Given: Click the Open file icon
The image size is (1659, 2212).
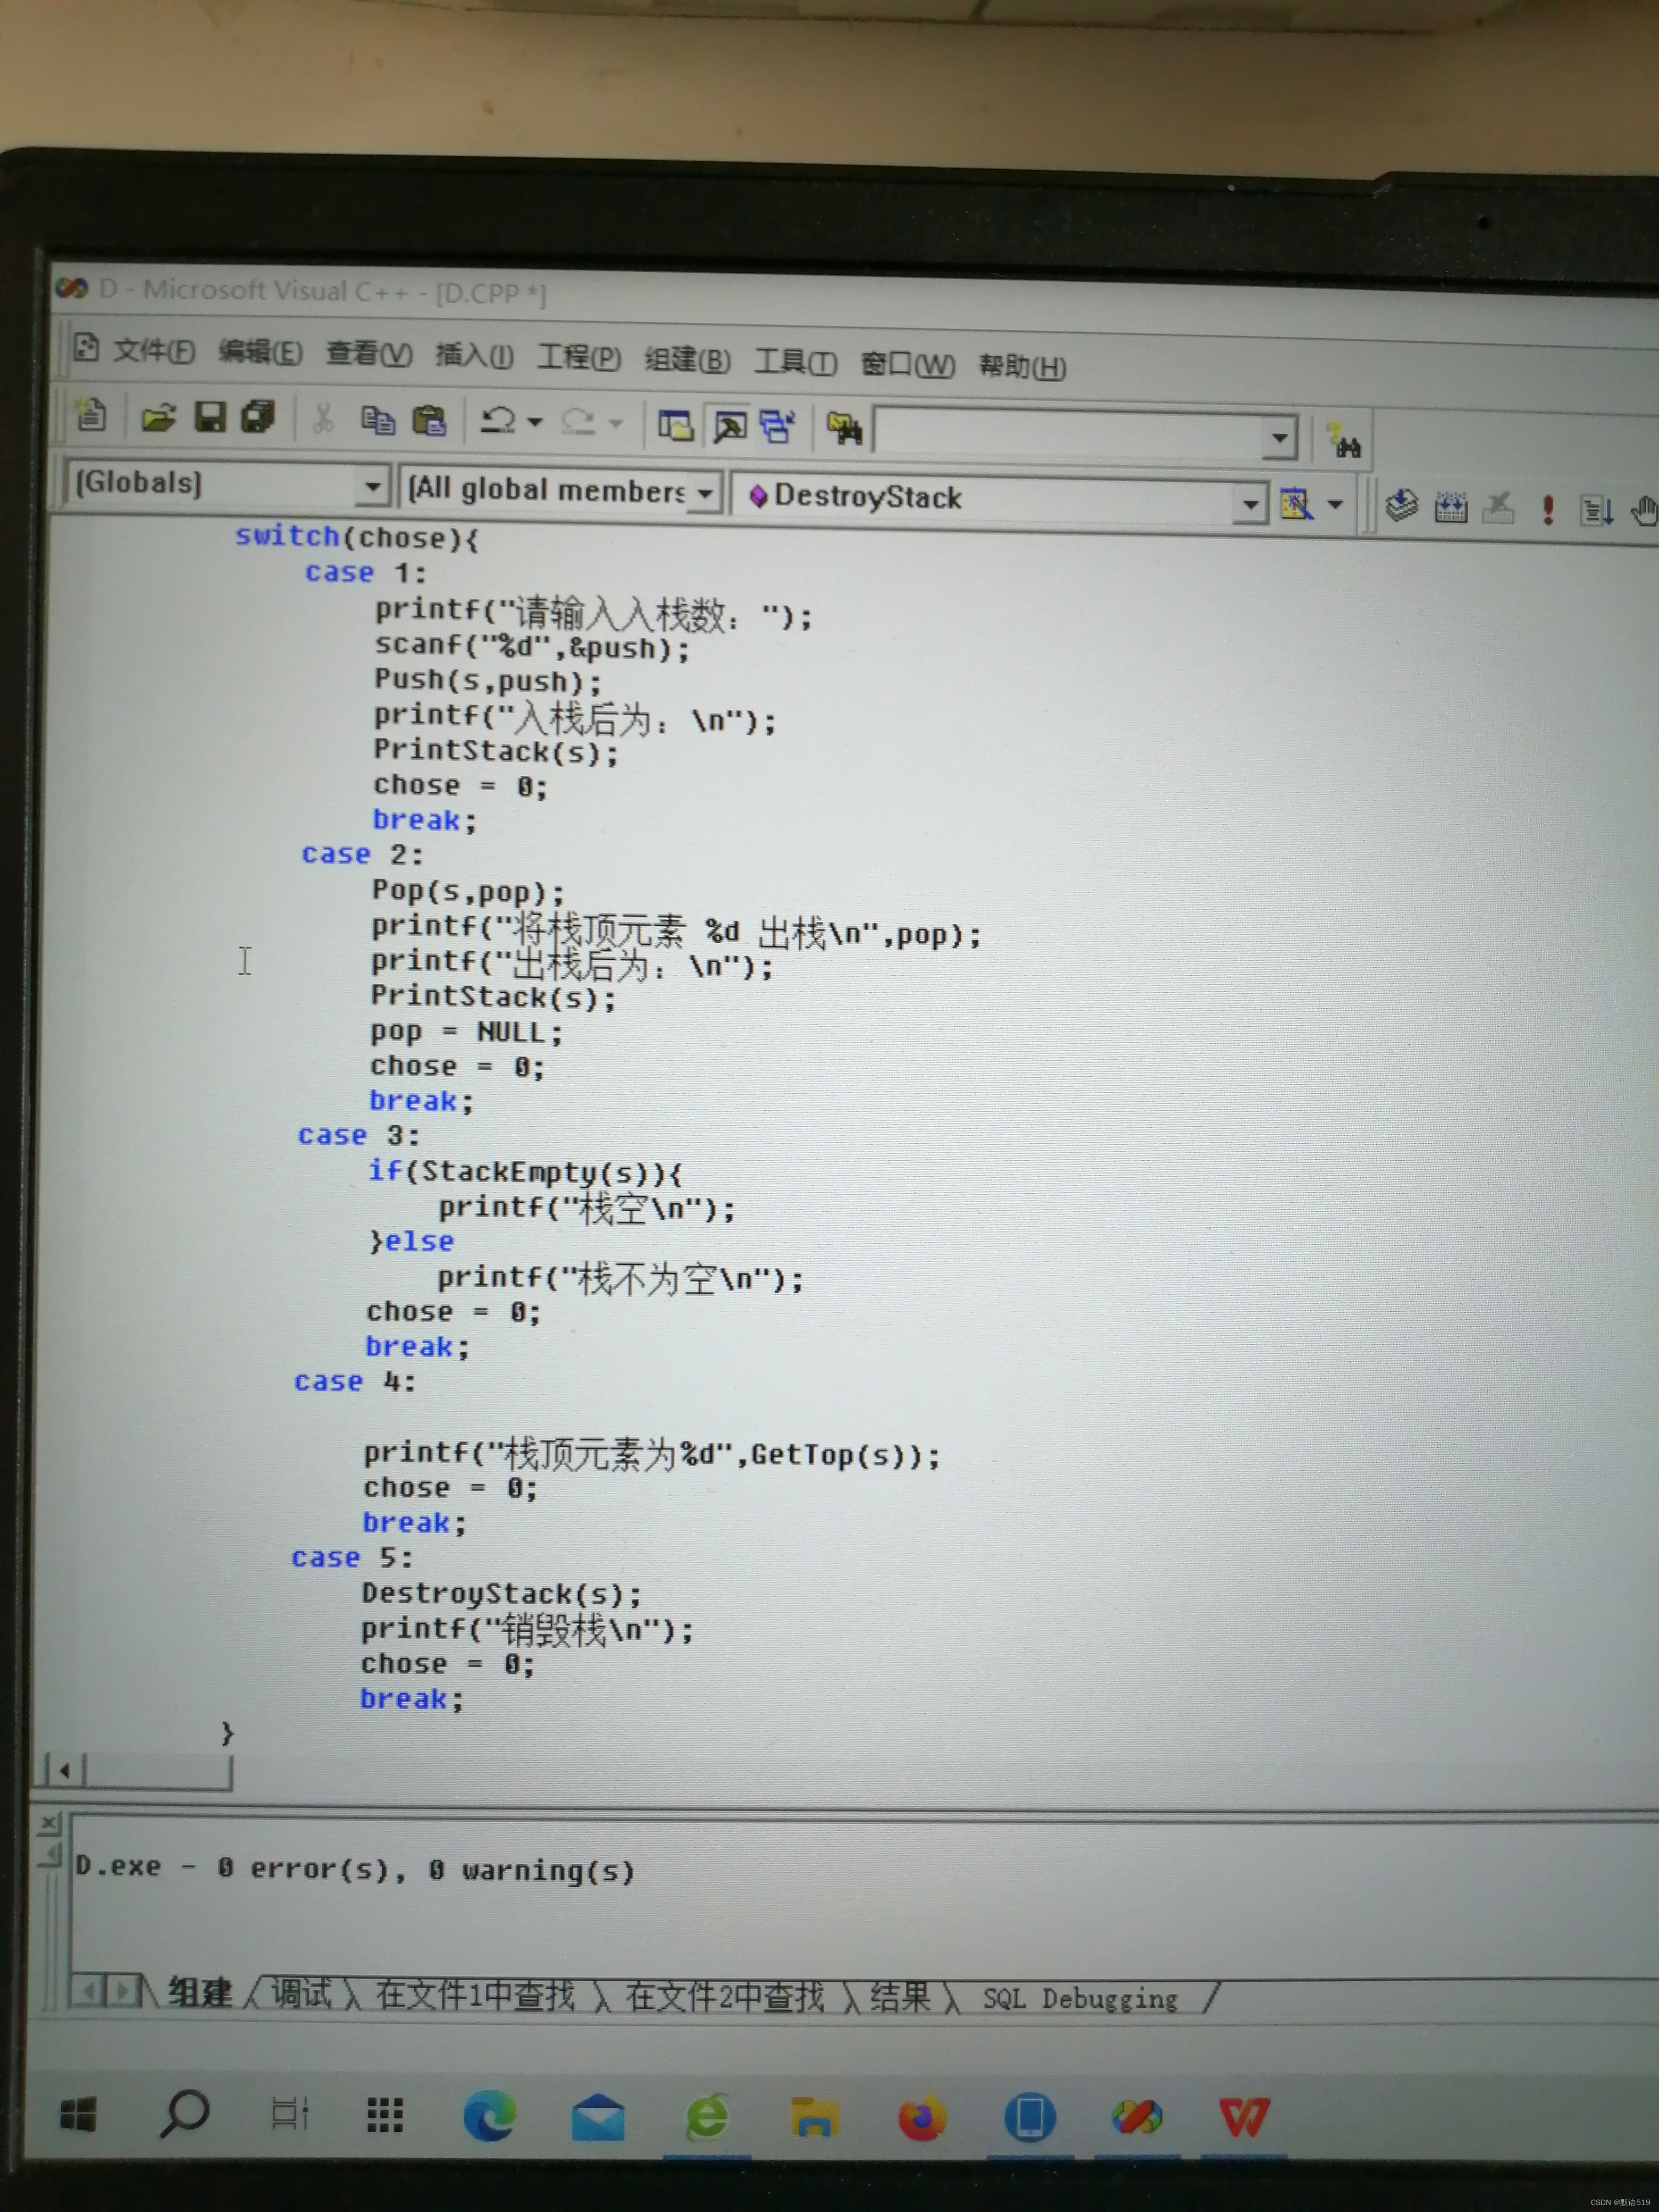Looking at the screenshot, I should 158,417.
